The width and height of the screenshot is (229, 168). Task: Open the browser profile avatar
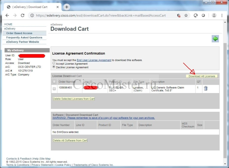click(214, 15)
